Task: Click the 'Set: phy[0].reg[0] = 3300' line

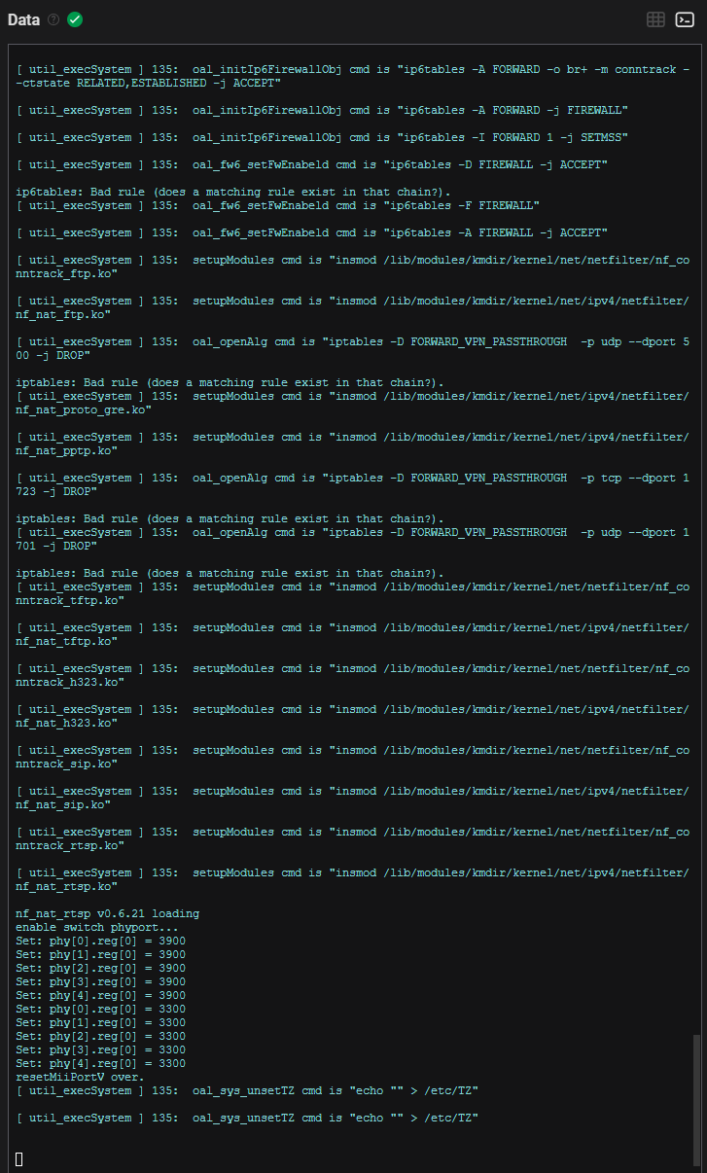Action: [x=101, y=1009]
